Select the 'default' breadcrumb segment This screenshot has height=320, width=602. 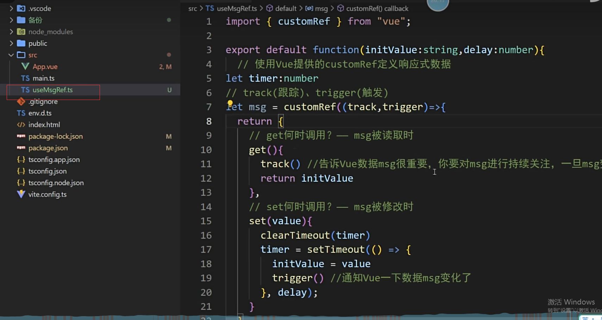[286, 8]
